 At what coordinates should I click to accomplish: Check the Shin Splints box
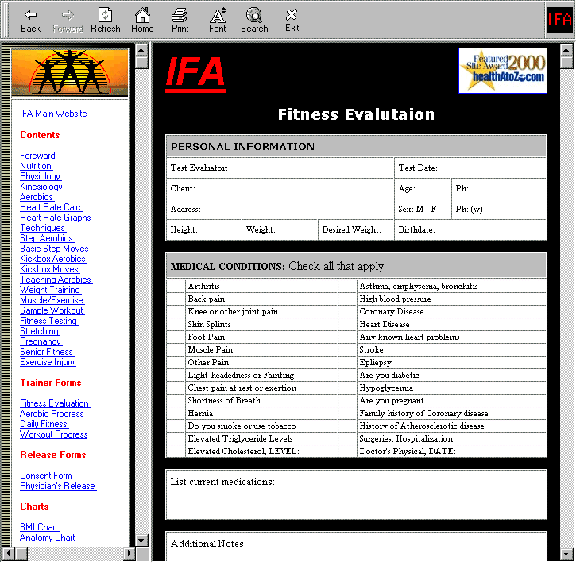pos(176,324)
